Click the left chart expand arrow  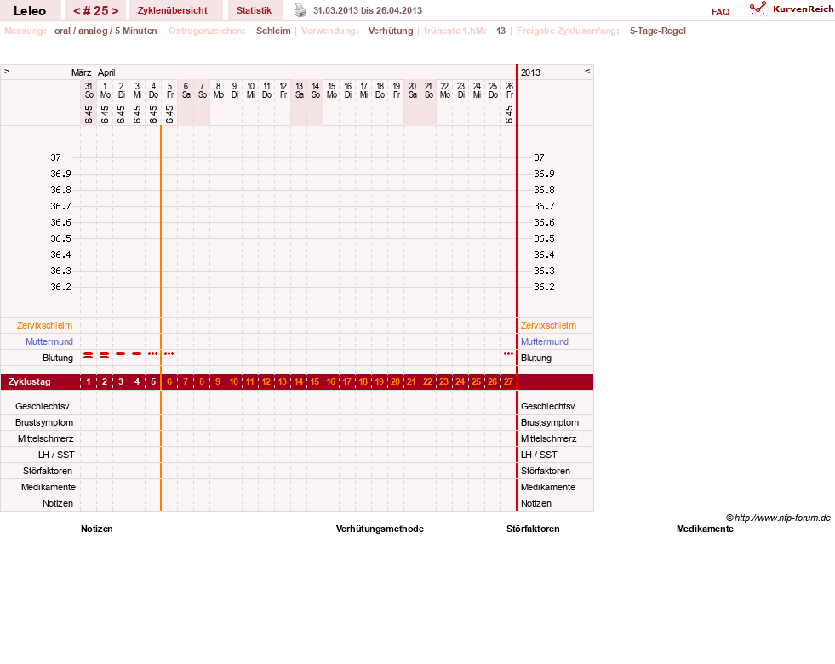7,71
